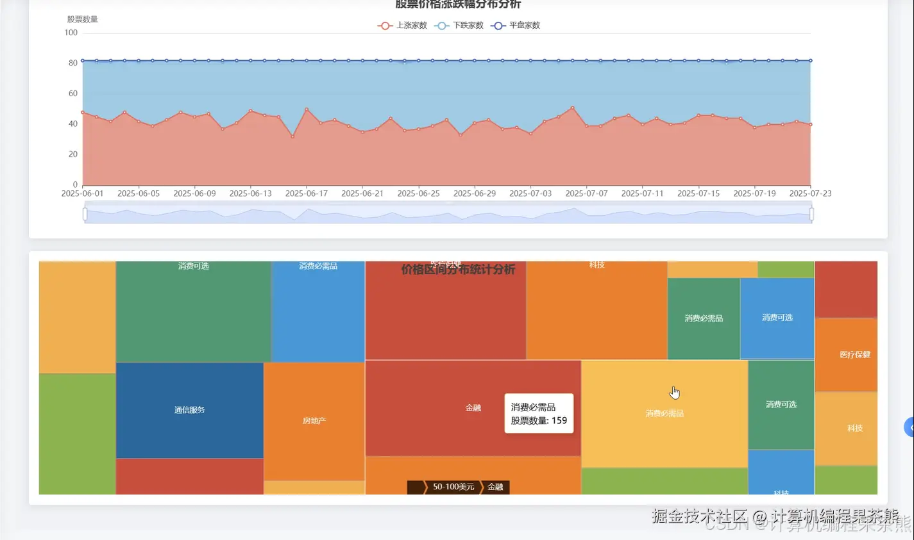This screenshot has width=914, height=540.
Task: Select the large green 消费可选 block at top left
Action: click(193, 311)
